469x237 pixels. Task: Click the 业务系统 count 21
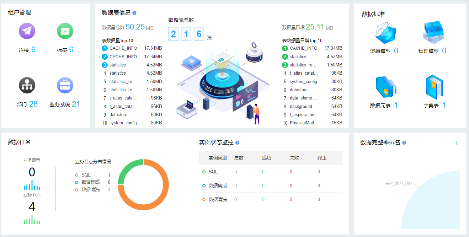tap(76, 104)
